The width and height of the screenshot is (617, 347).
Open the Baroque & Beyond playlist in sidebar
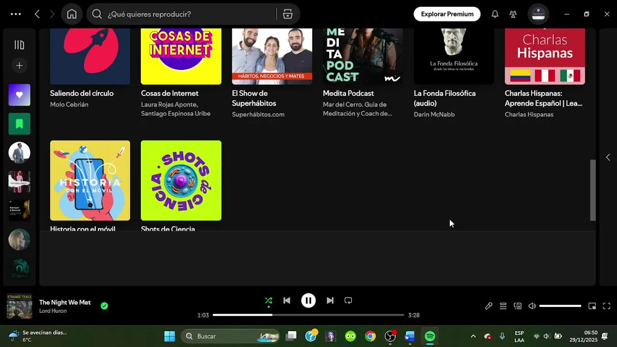[19, 211]
